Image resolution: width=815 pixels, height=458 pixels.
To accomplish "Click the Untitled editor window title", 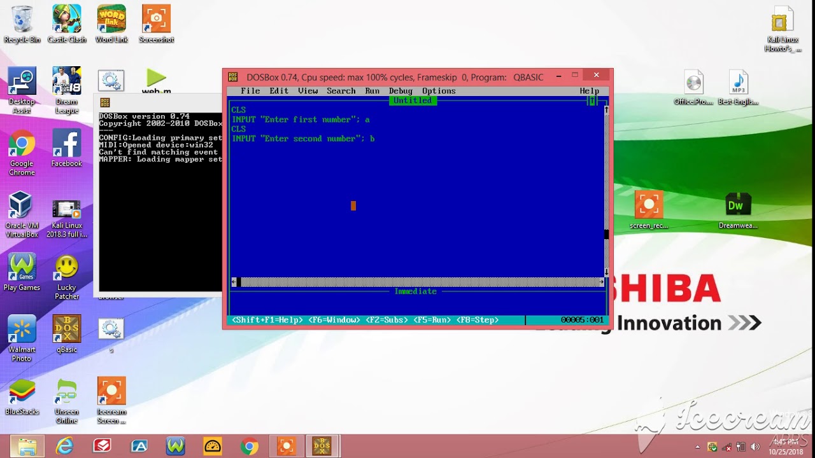I will [413, 101].
